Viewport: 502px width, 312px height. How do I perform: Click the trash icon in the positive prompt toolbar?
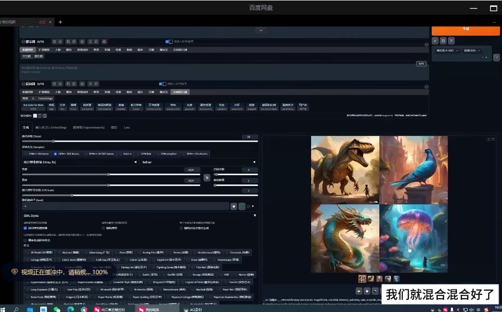(96, 42)
